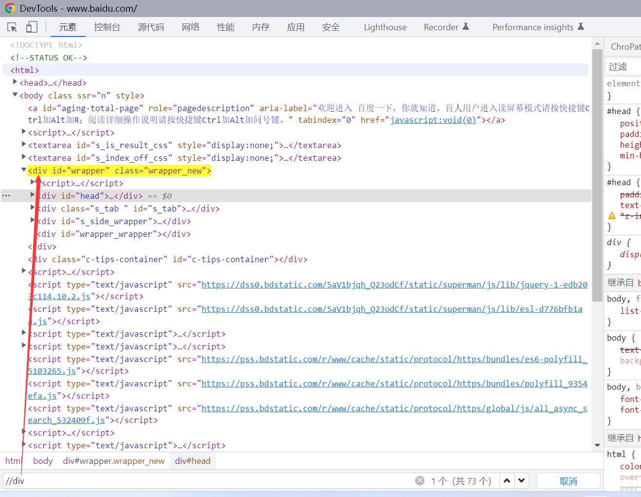Go to the 网络 tab

(x=191, y=27)
